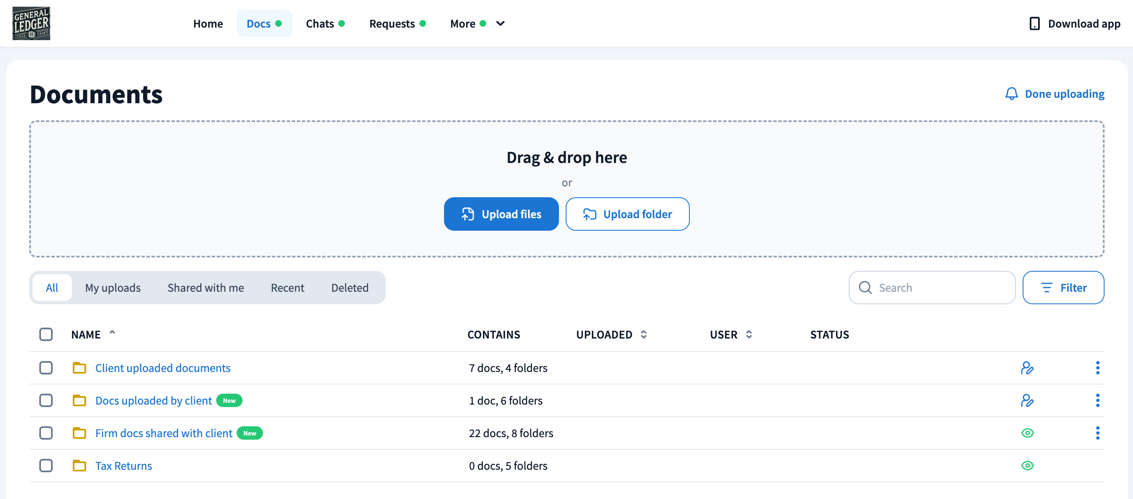Click the Drag & drop here area
The width and height of the screenshot is (1133, 499).
[566, 189]
